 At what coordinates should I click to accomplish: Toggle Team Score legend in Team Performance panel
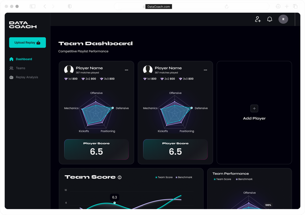coord(222,179)
